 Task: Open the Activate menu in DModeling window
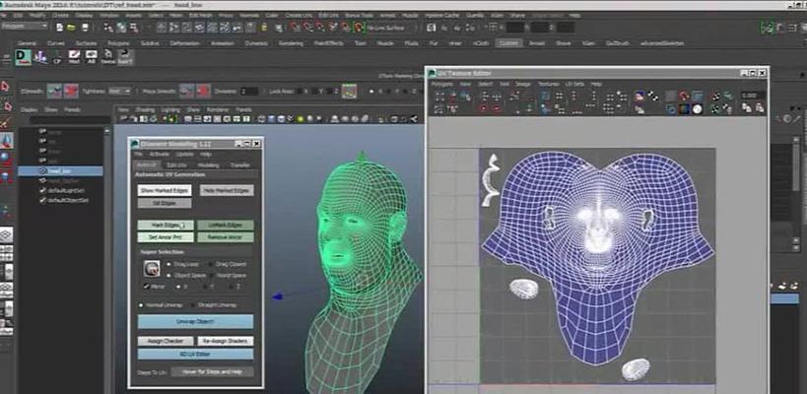click(x=159, y=154)
